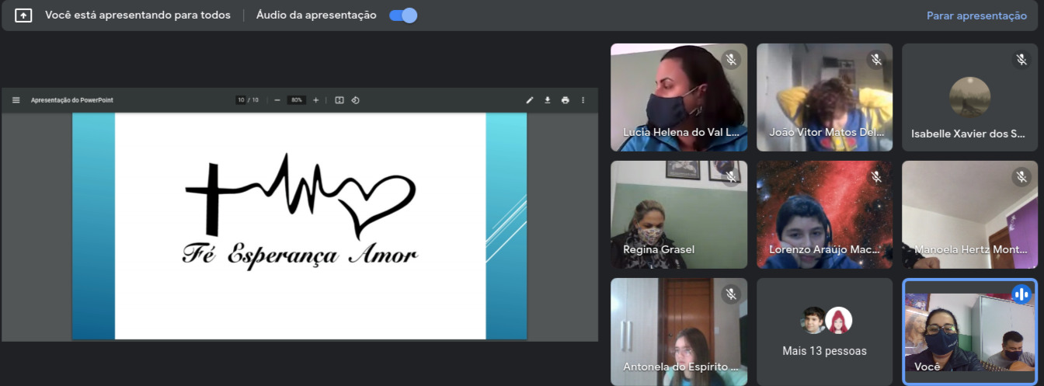1044x386 pixels.
Task: Select Lorenzo Araújo video tile
Action: (x=824, y=214)
